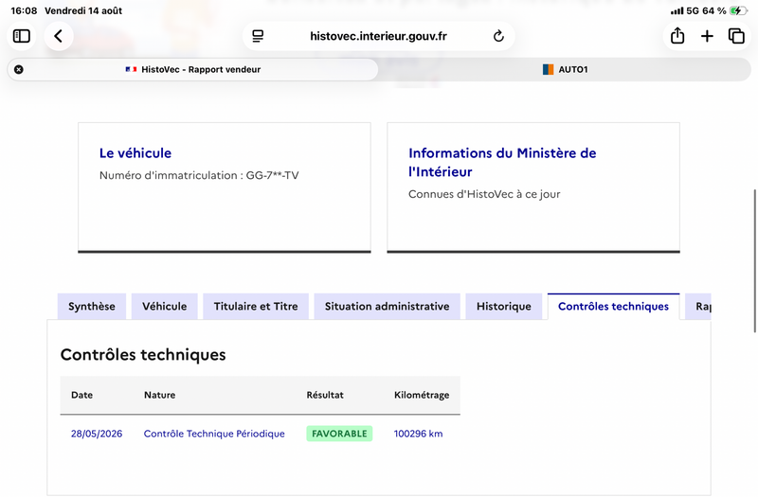Select the HistoVec - Rapport vendeur tab
This screenshot has width=758, height=497.
(193, 69)
